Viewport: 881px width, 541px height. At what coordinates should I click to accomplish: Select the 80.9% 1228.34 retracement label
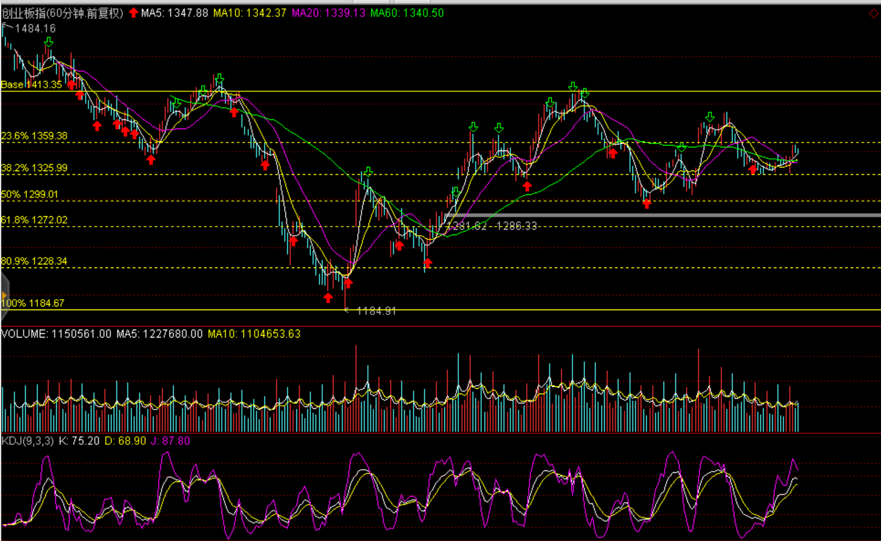(x=34, y=261)
